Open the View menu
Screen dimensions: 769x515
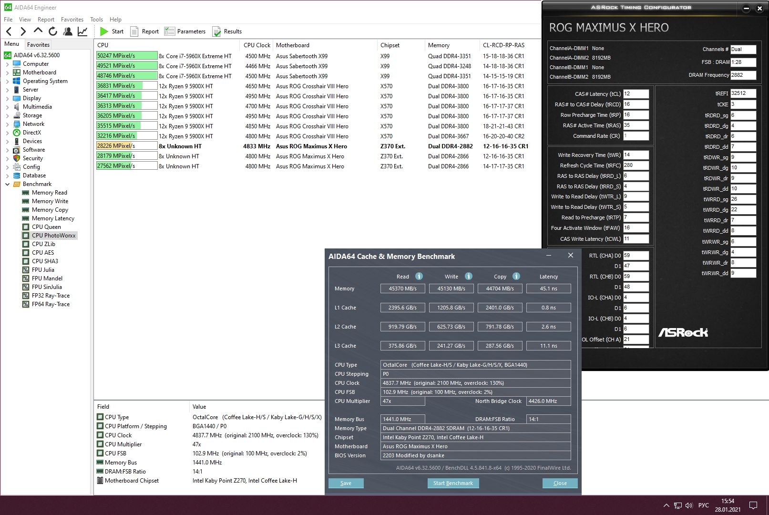click(25, 20)
